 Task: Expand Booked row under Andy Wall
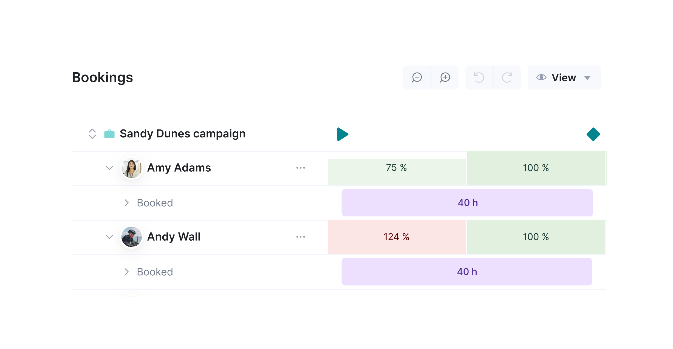pyautogui.click(x=126, y=272)
